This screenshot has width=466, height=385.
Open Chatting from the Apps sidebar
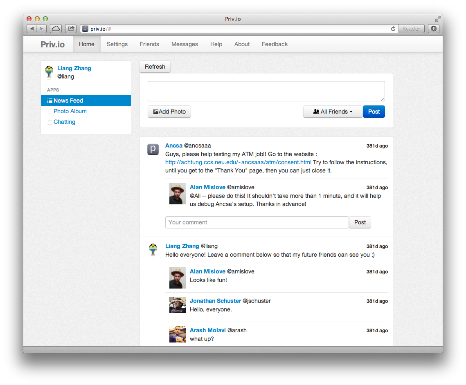64,122
